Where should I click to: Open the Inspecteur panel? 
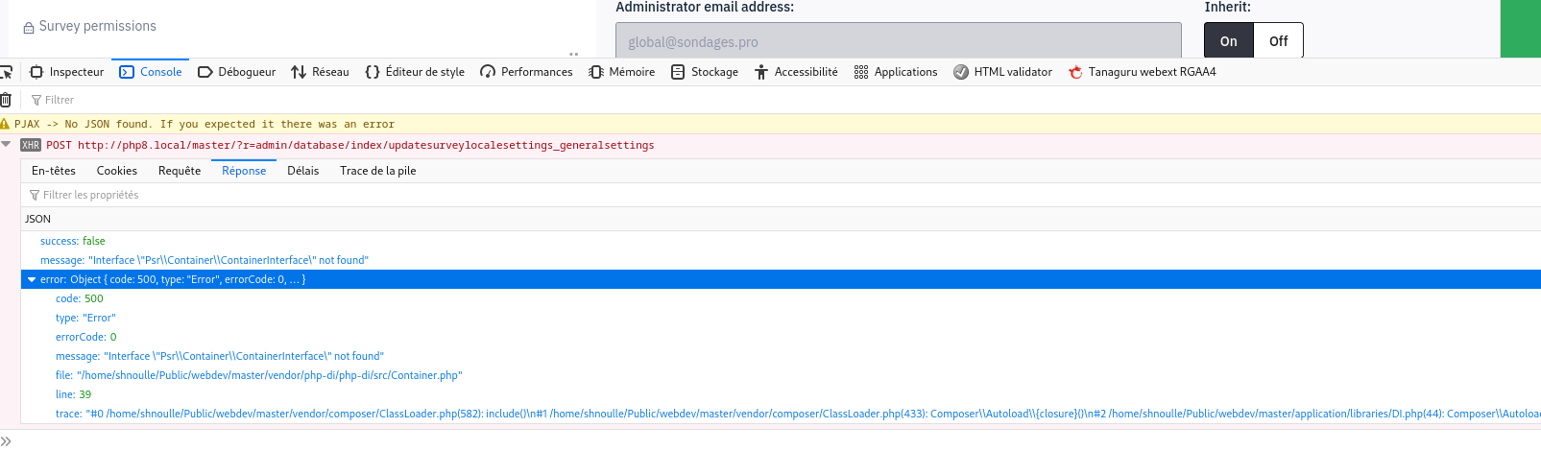66,72
